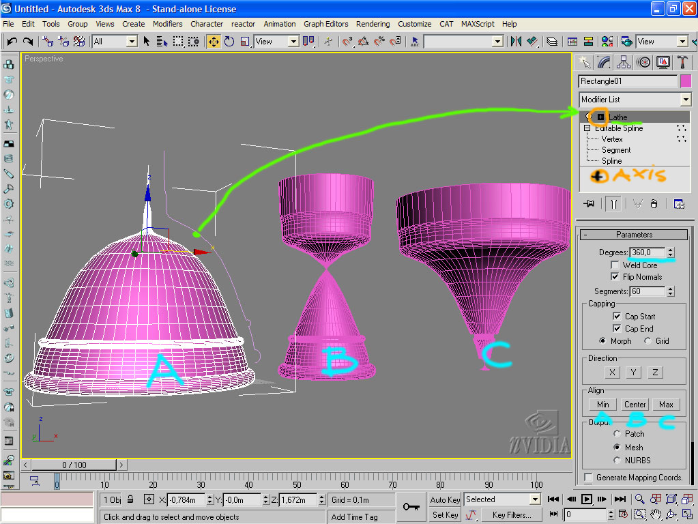Click the Rectangular Selection Region icon
698x524 pixels.
point(178,42)
